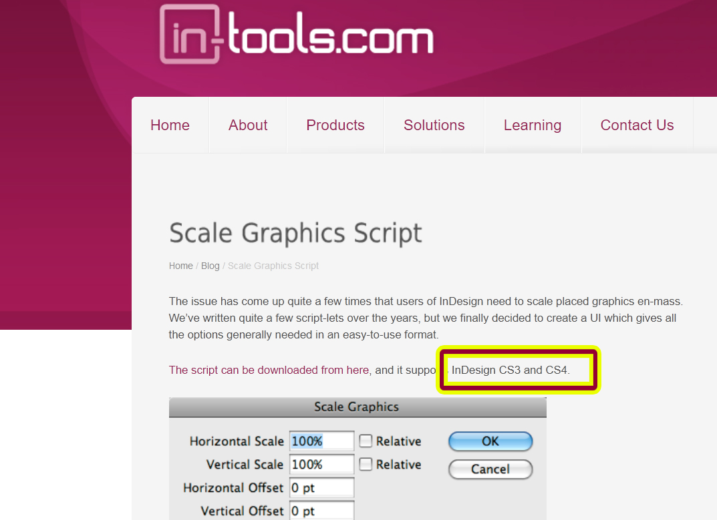
Task: Click the Scale Graphics dialog title bar
Action: (x=357, y=407)
